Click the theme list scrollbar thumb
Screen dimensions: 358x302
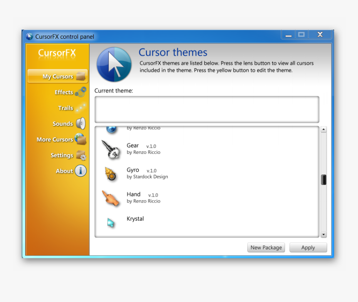click(x=323, y=180)
